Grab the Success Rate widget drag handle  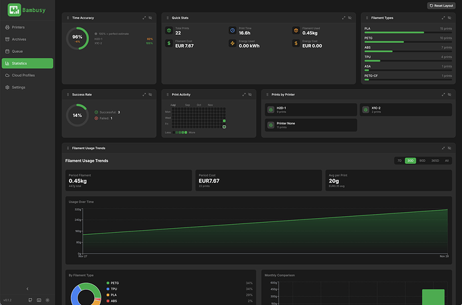coord(68,94)
